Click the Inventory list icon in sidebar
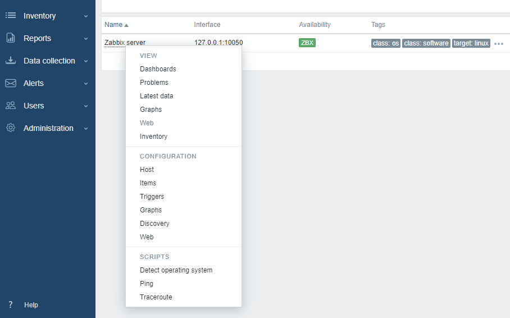510x318 pixels. (11, 15)
